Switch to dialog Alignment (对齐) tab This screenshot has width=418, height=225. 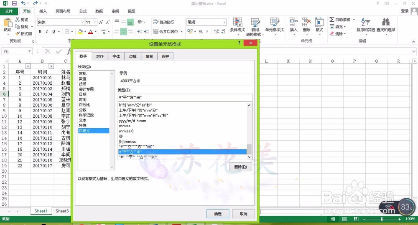100,56
